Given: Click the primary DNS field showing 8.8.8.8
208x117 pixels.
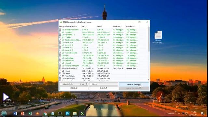Looking at the screenshot, I should [x=74, y=88].
